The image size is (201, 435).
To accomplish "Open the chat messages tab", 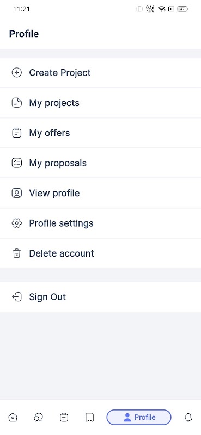I will pos(38,417).
